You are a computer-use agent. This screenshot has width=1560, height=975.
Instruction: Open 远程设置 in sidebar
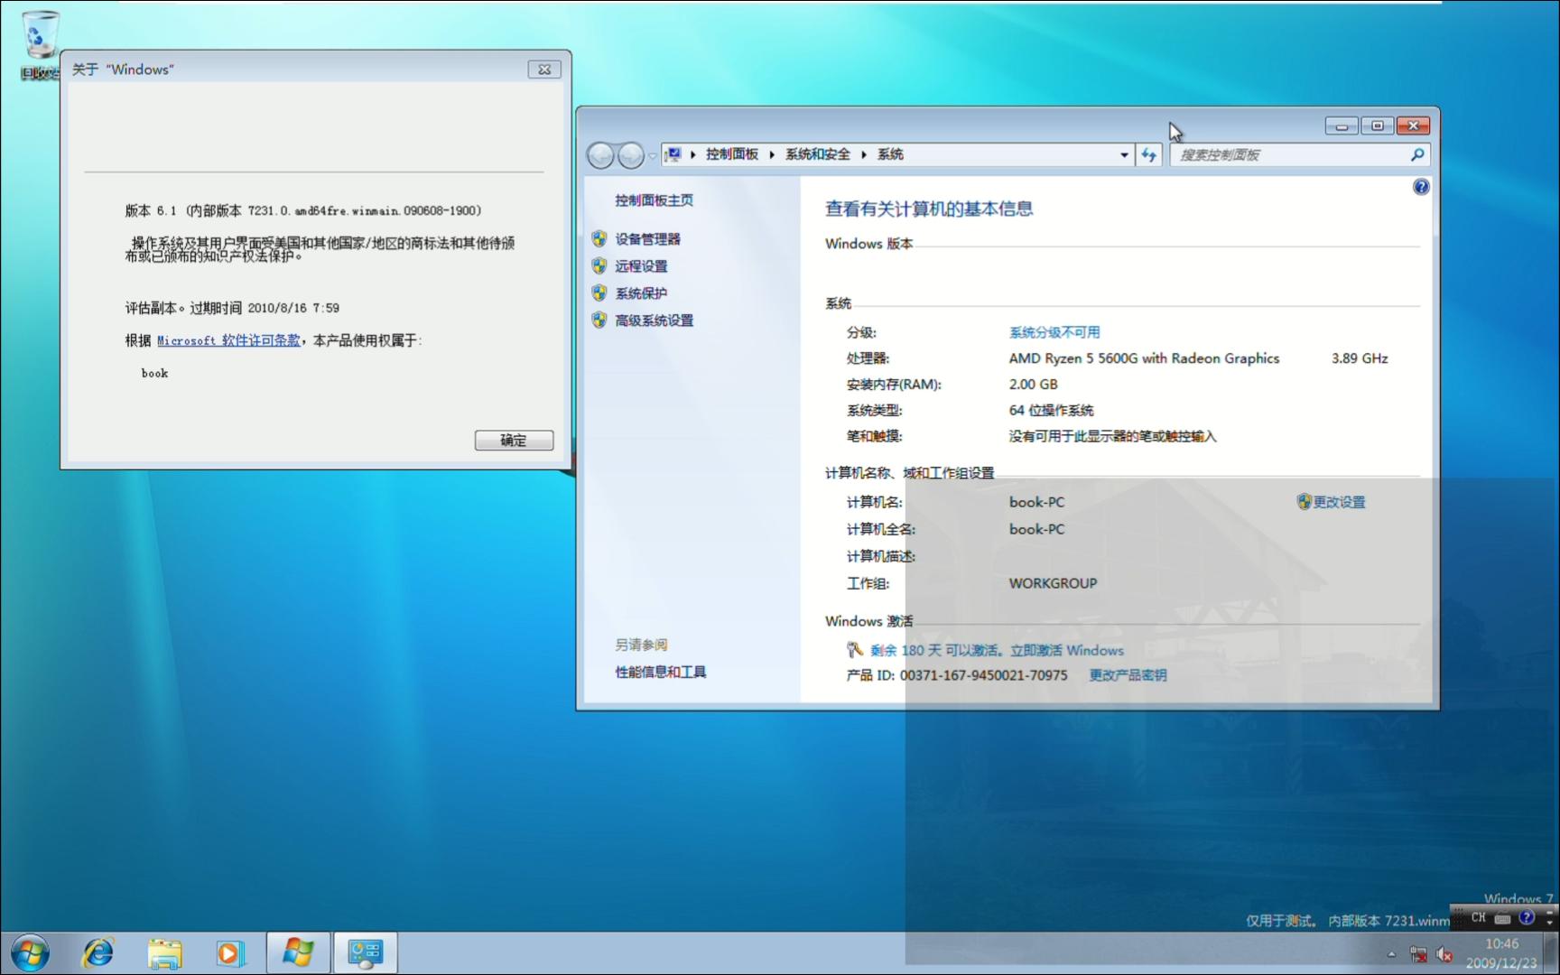641,266
